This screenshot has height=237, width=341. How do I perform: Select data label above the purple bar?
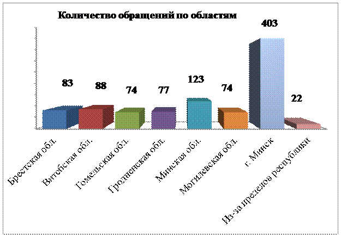[162, 90]
